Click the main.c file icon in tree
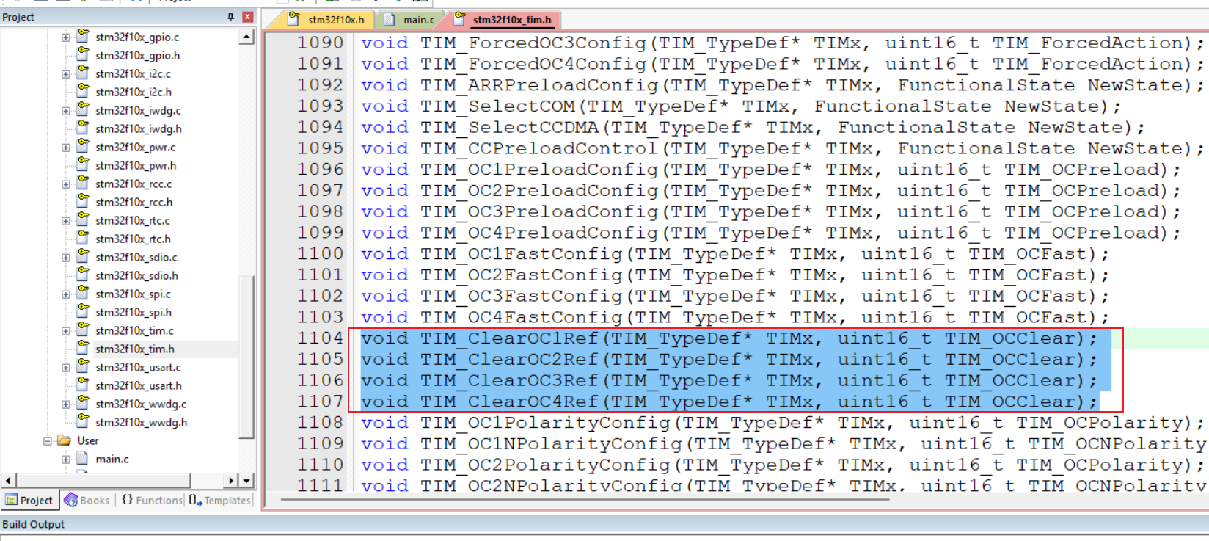Viewport: 1209px width, 541px height. click(x=83, y=459)
